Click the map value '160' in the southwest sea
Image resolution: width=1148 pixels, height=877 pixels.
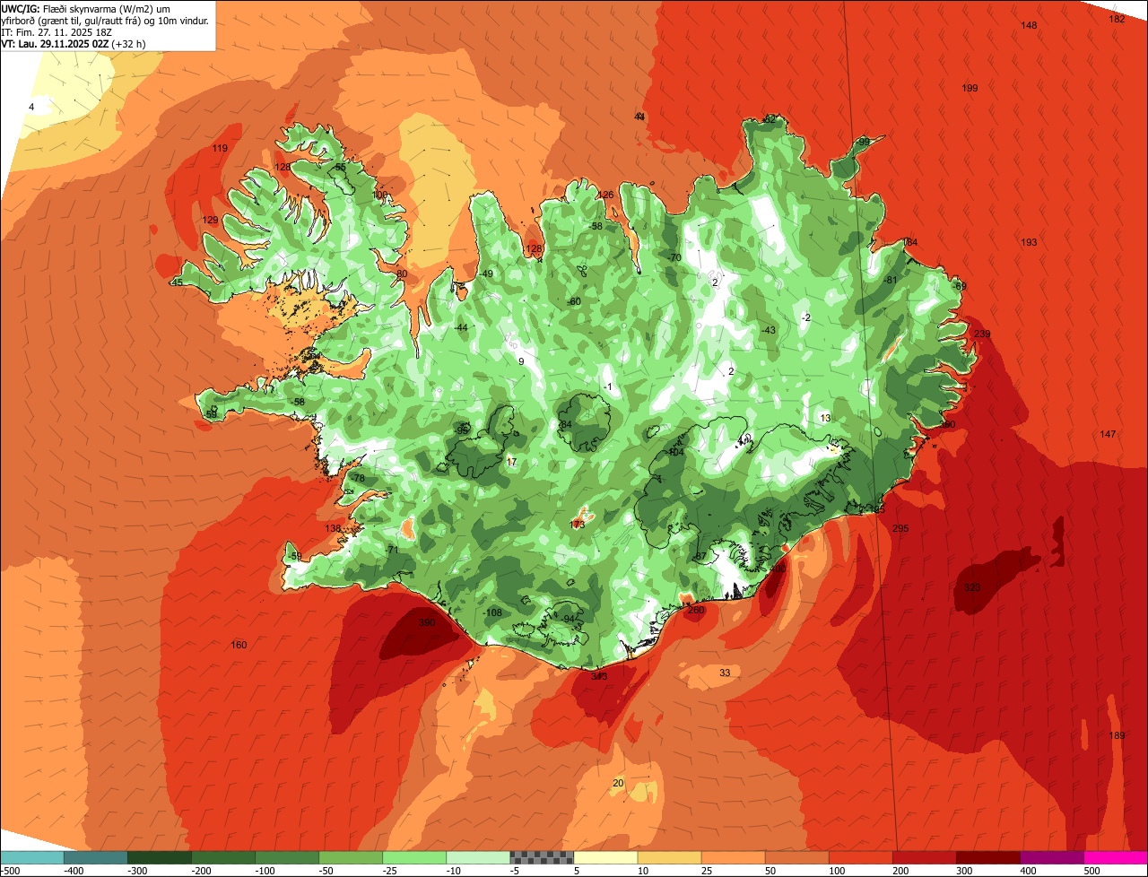(239, 646)
